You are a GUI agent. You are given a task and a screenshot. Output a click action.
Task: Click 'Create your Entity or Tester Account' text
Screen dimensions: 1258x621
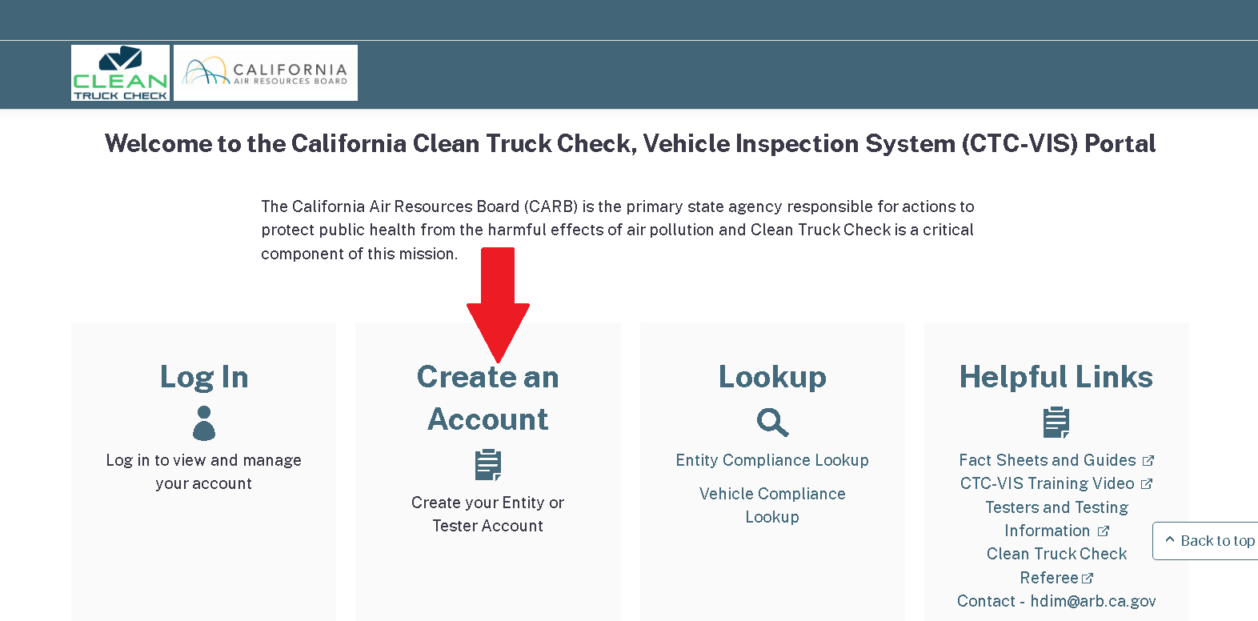[488, 514]
